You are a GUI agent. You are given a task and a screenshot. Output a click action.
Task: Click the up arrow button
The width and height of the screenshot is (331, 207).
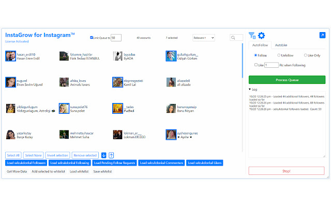[x=111, y=155]
